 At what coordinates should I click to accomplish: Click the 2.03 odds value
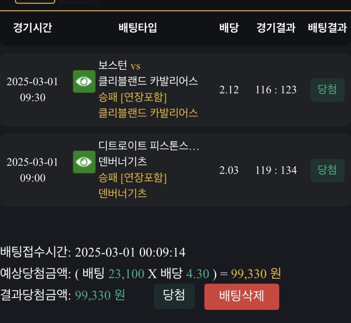[x=229, y=170]
